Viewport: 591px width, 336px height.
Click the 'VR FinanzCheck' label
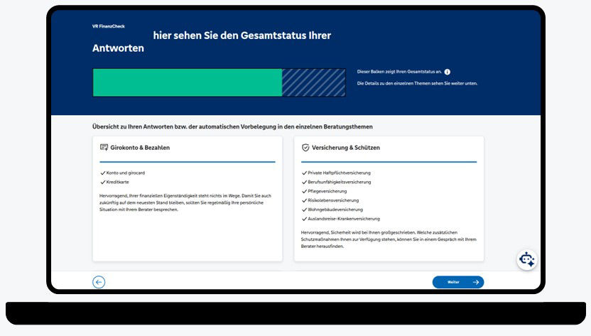tap(109, 26)
